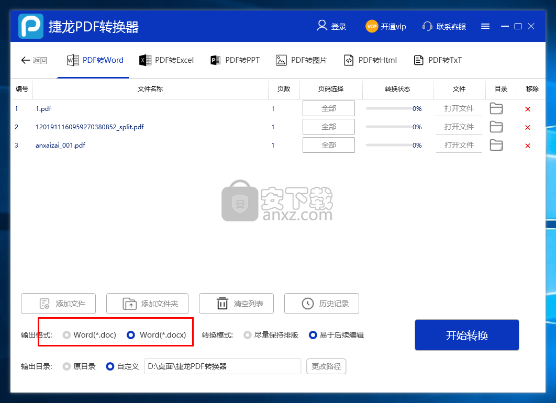Click 全部 page selection for split.pdf row
Screen dimensions: 556x403
pos(329,127)
